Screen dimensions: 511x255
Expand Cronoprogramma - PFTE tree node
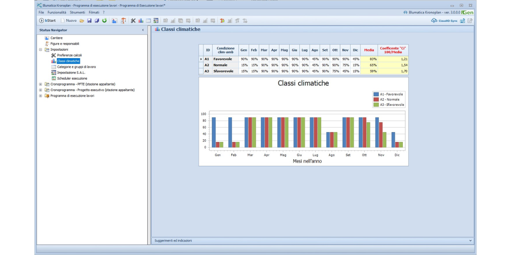pos(41,84)
